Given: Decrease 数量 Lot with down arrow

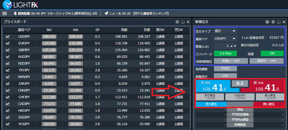Looking at the screenshot, I should pyautogui.click(x=235, y=46).
